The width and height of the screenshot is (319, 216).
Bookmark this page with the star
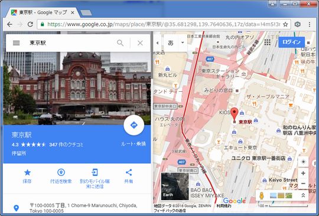285,24
